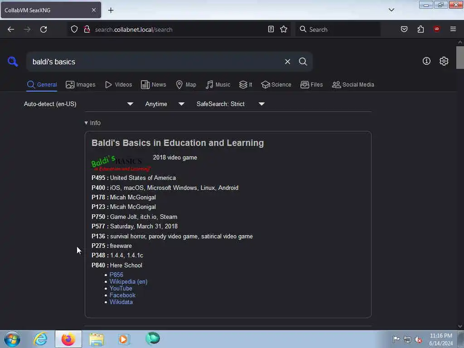The height and width of the screenshot is (348, 464).
Task: Reload the current page
Action: [x=43, y=29]
